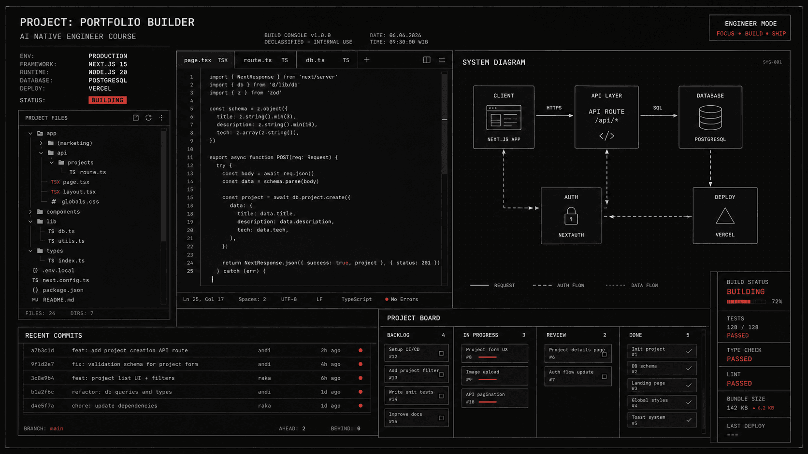Click the TypeScript language status entry
Screen dimensions: 808x454
click(357, 299)
